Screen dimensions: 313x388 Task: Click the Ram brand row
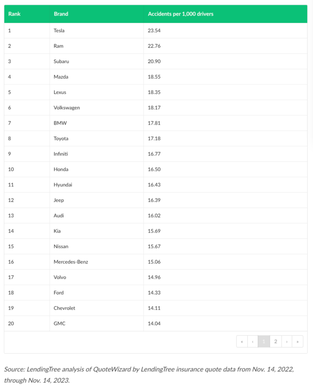coord(58,46)
